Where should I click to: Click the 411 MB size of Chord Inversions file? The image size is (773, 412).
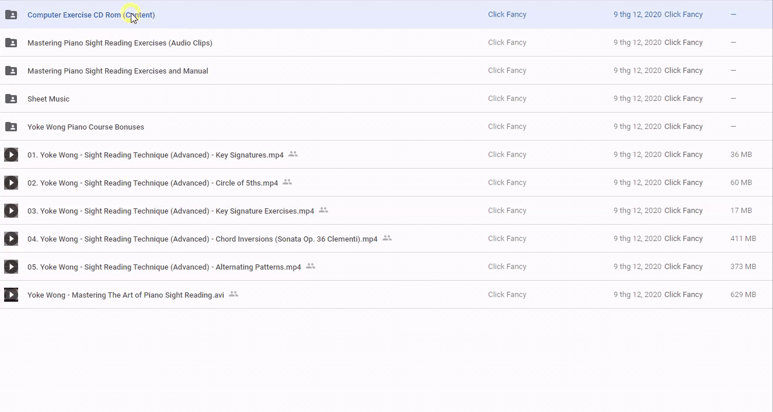click(743, 239)
